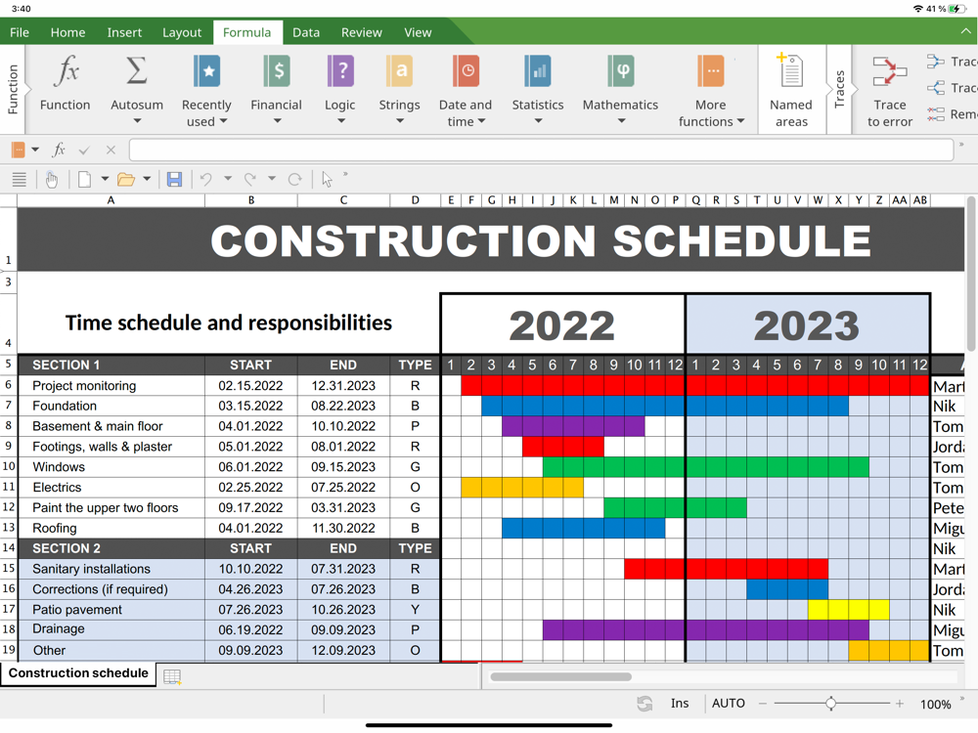Select row header 10
This screenshot has height=733, width=978.
[x=9, y=467]
